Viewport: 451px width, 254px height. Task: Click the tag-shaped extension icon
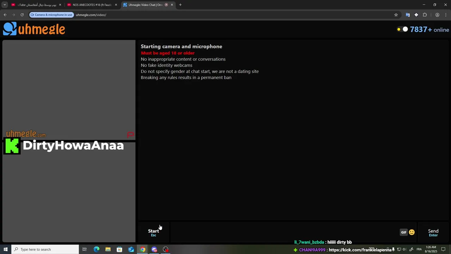[416, 15]
